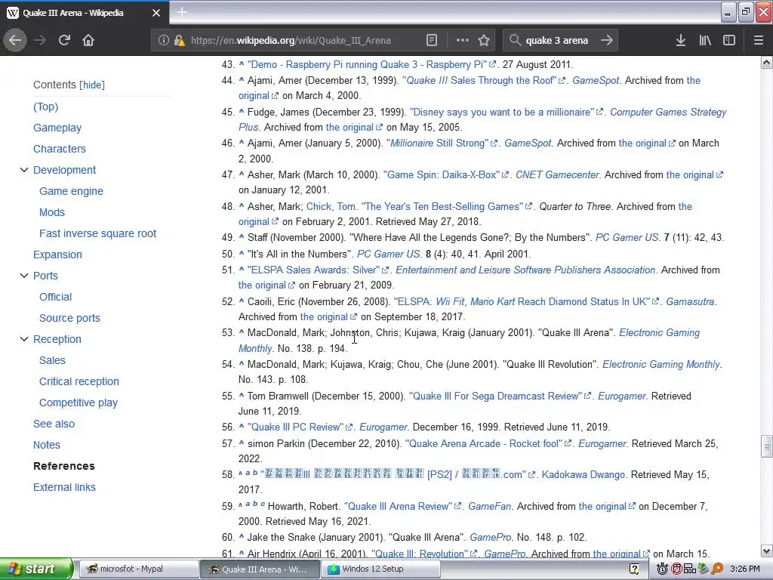The width and height of the screenshot is (773, 580).
Task: Open the Source ports subsection
Action: [69, 318]
